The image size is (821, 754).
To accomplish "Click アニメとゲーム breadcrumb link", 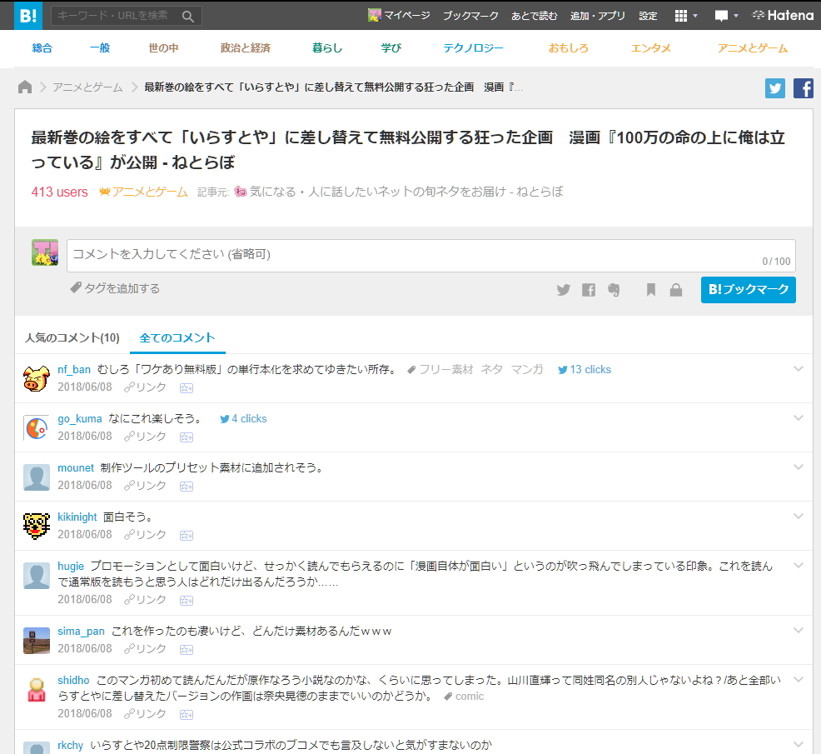I will (x=87, y=87).
